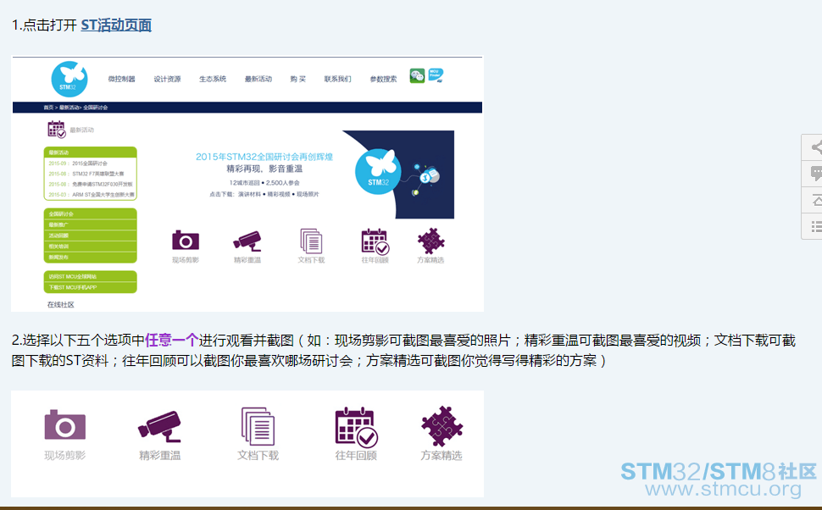Click the blue MCU Finder icon in the webpage header

pyautogui.click(x=436, y=75)
